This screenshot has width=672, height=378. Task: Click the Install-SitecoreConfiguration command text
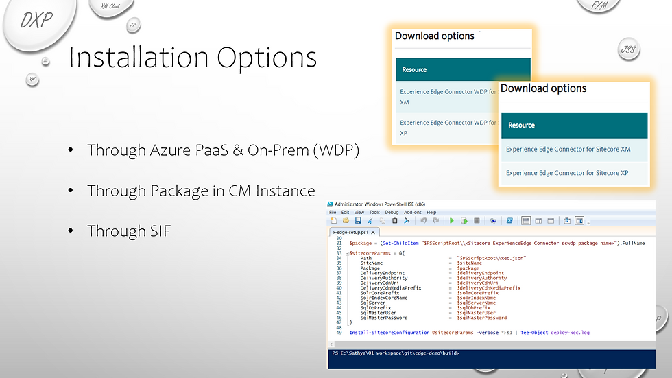click(x=389, y=333)
